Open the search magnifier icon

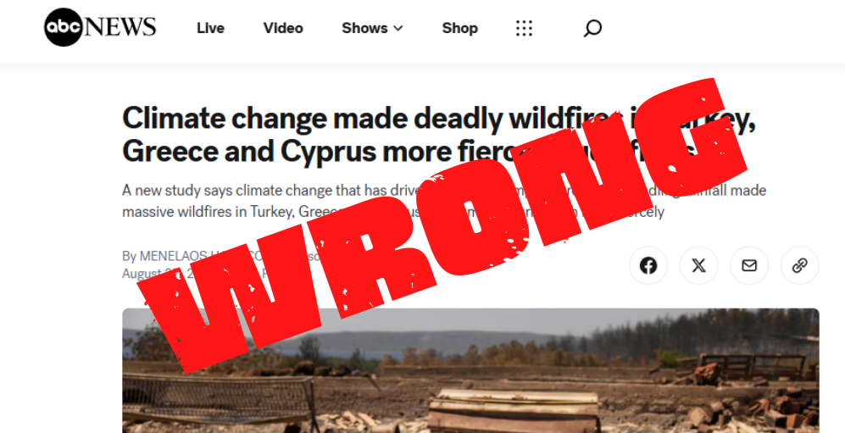(x=592, y=28)
